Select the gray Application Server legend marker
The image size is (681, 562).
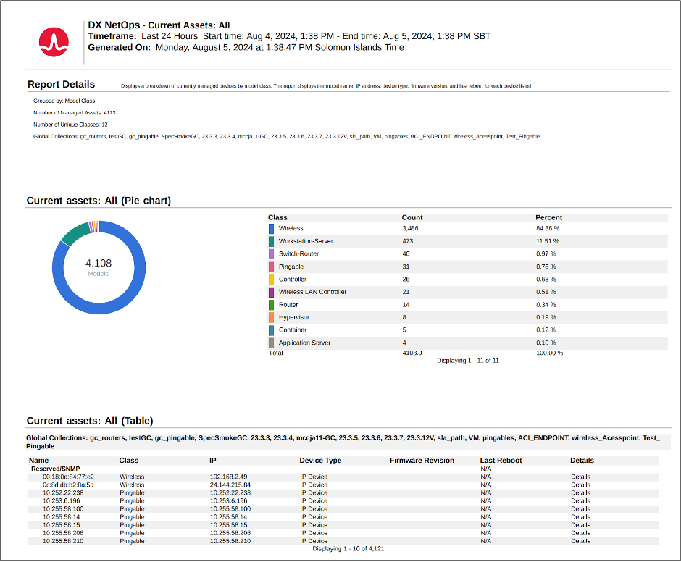[x=271, y=343]
